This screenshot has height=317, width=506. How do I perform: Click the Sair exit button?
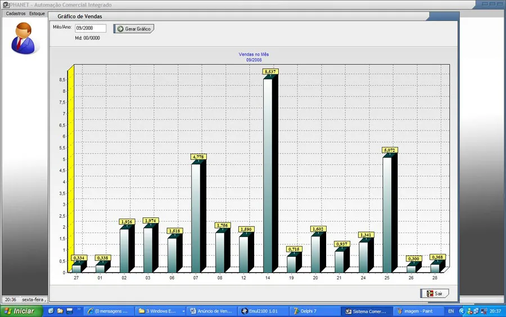coord(435,293)
